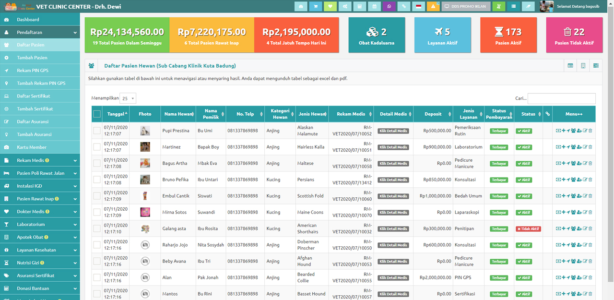
Task: Click the green heart icon in top bar
Action: tap(330, 7)
